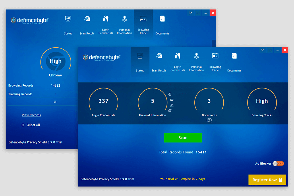Click the location pin icon beside Personal Information

pyautogui.click(x=172, y=105)
